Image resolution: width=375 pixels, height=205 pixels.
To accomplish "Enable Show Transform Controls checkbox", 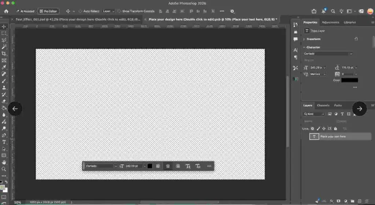I will point(119,11).
